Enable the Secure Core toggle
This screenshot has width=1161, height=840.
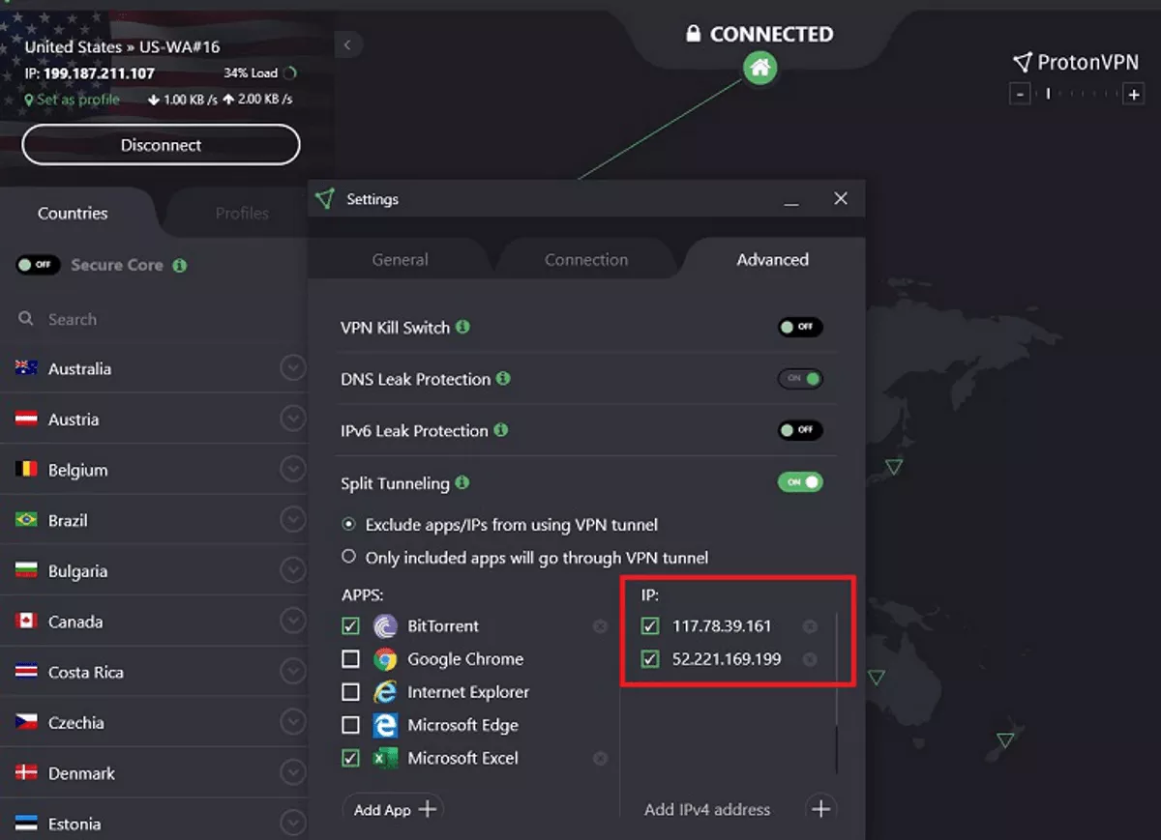(x=38, y=265)
